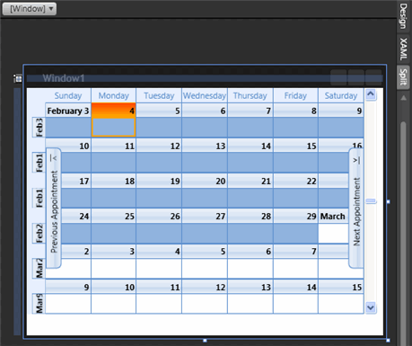Image resolution: width=412 pixels, height=346 pixels.
Task: Select the highlighted Monday 4 day cell
Action: tap(113, 120)
